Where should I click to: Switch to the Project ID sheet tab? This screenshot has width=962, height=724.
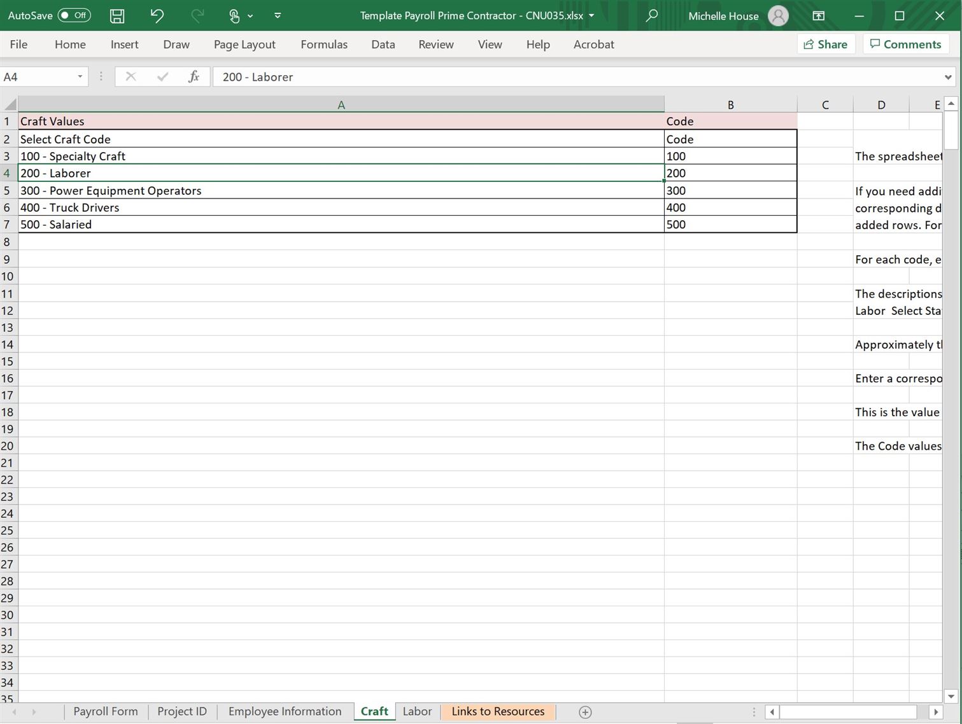(182, 711)
